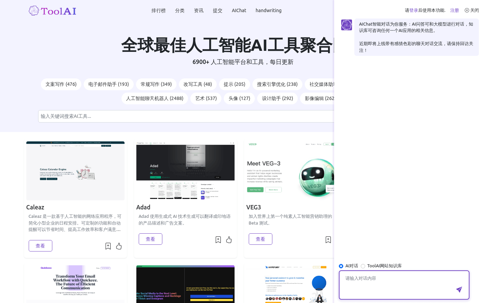Click the 登录 link in chat panel
Image resolution: width=486 pixels, height=303 pixels.
tap(414, 10)
